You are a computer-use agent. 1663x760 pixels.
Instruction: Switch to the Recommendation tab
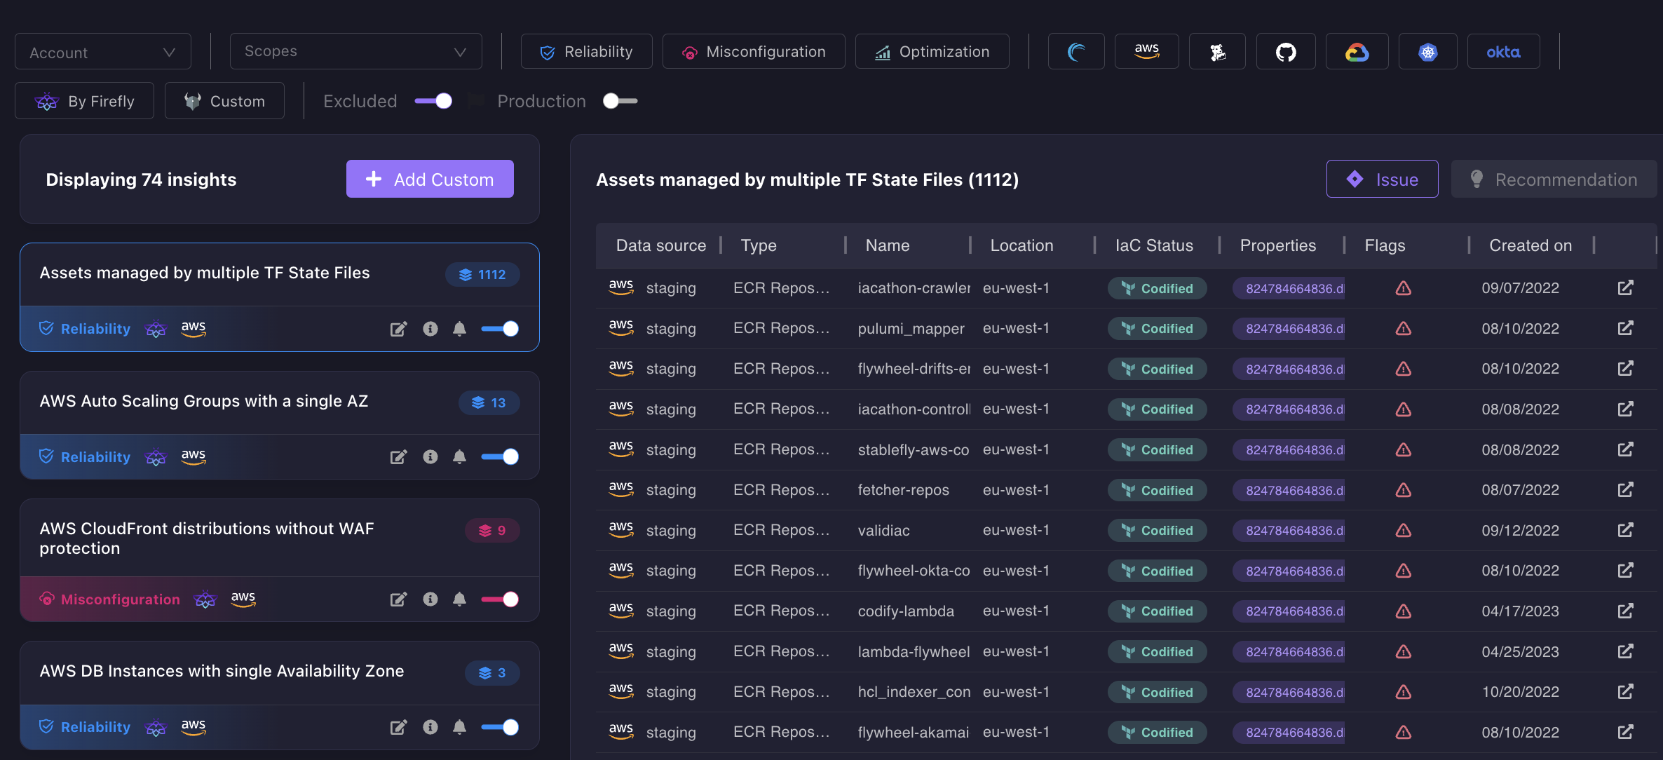click(1553, 179)
